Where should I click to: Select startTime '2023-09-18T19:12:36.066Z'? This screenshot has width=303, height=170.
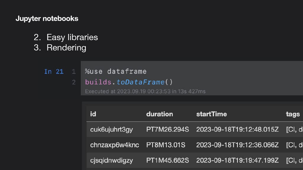click(x=238, y=145)
